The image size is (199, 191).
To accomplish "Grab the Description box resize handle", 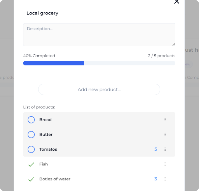I will pyautogui.click(x=174, y=44).
